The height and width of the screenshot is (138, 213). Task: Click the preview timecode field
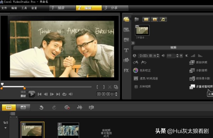106,94
